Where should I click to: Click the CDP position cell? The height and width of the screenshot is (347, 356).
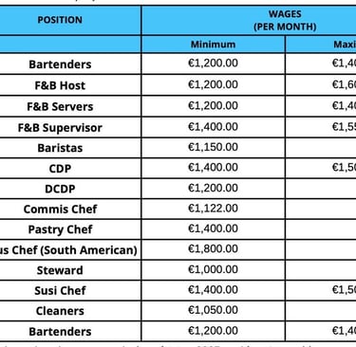[70, 168]
